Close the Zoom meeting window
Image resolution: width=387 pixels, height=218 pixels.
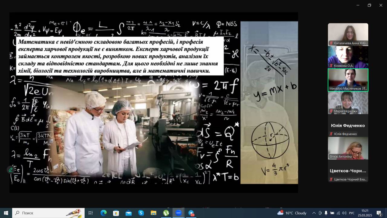(x=381, y=5)
